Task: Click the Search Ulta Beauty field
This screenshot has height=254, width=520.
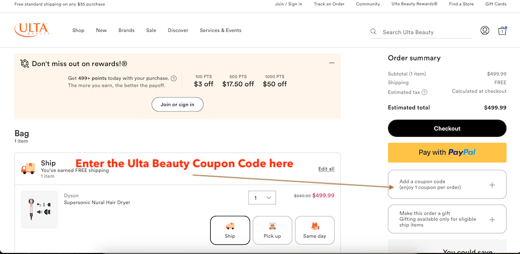Action: point(426,32)
